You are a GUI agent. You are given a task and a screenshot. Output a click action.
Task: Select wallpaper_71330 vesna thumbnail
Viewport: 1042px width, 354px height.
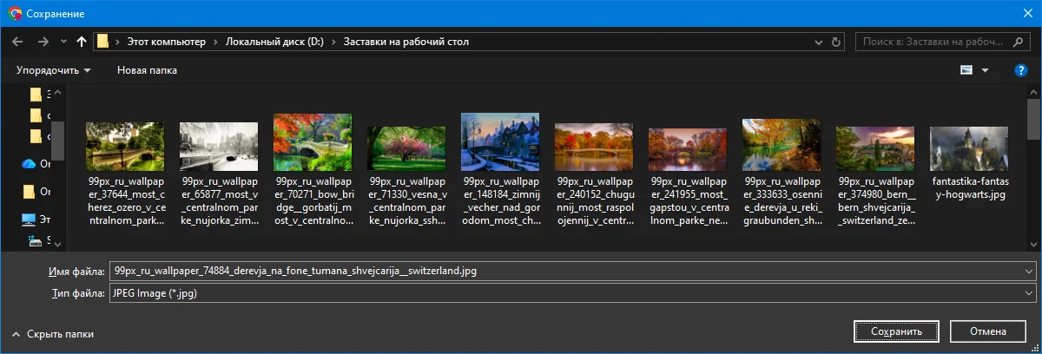click(406, 148)
